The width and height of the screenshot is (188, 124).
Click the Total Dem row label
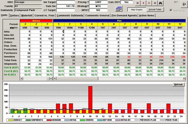coord(10,60)
